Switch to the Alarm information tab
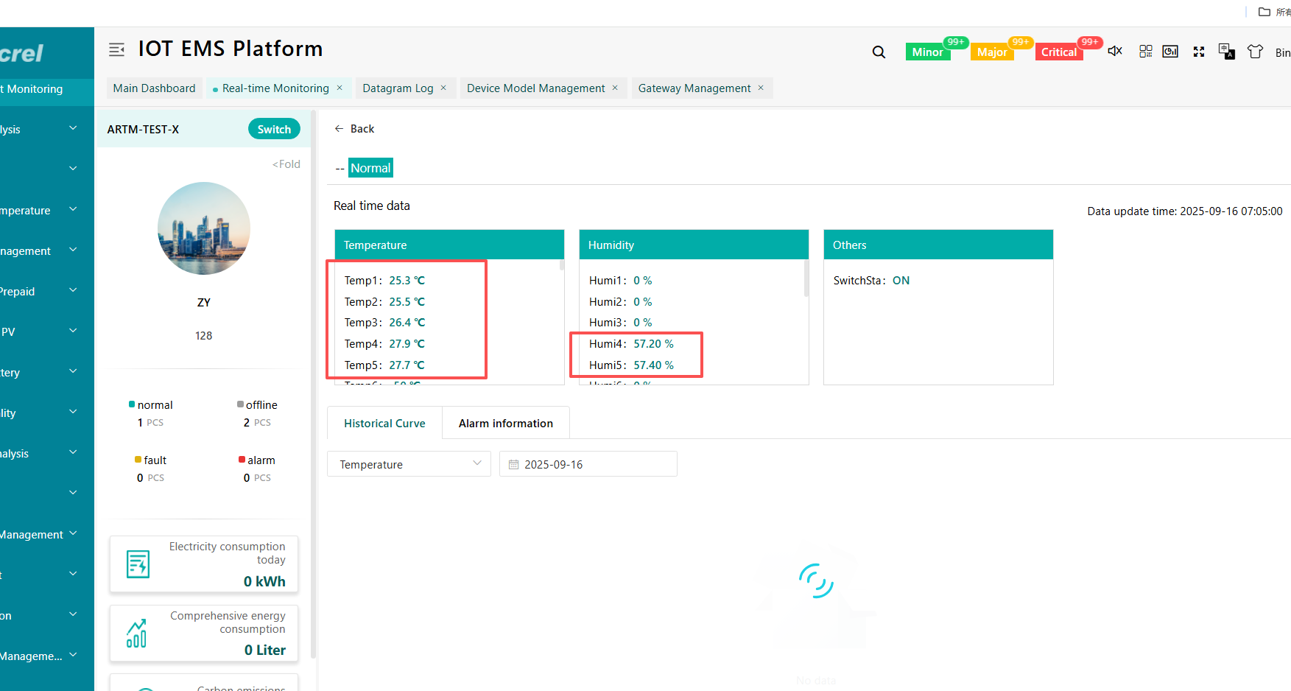 click(x=505, y=423)
